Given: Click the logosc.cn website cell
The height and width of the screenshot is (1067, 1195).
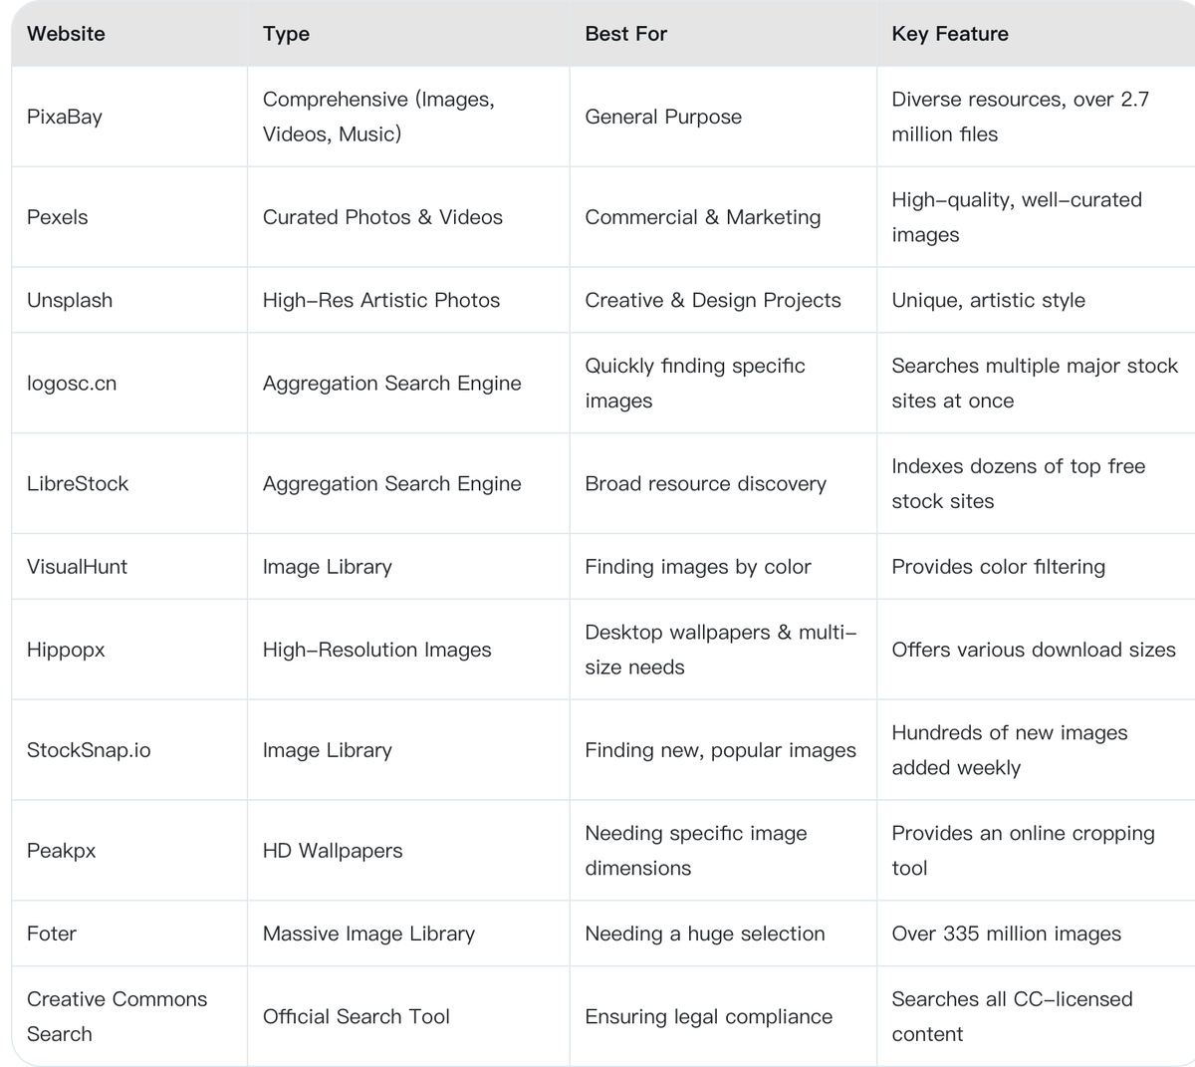Looking at the screenshot, I should coord(72,384).
